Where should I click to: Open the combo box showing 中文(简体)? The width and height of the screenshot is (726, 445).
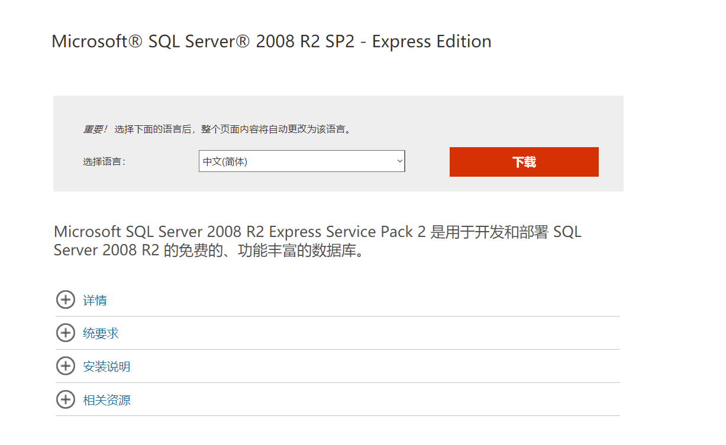click(302, 161)
